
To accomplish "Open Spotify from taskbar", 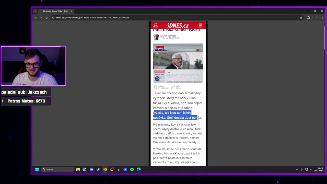I will click(132, 169).
